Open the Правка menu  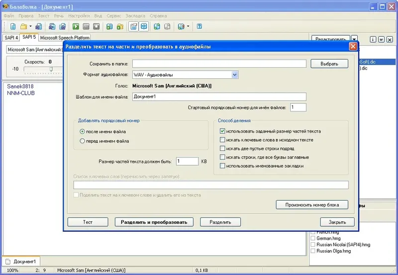click(26, 16)
